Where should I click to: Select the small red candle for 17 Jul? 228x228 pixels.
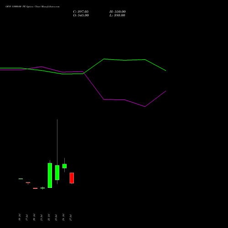[28, 182]
